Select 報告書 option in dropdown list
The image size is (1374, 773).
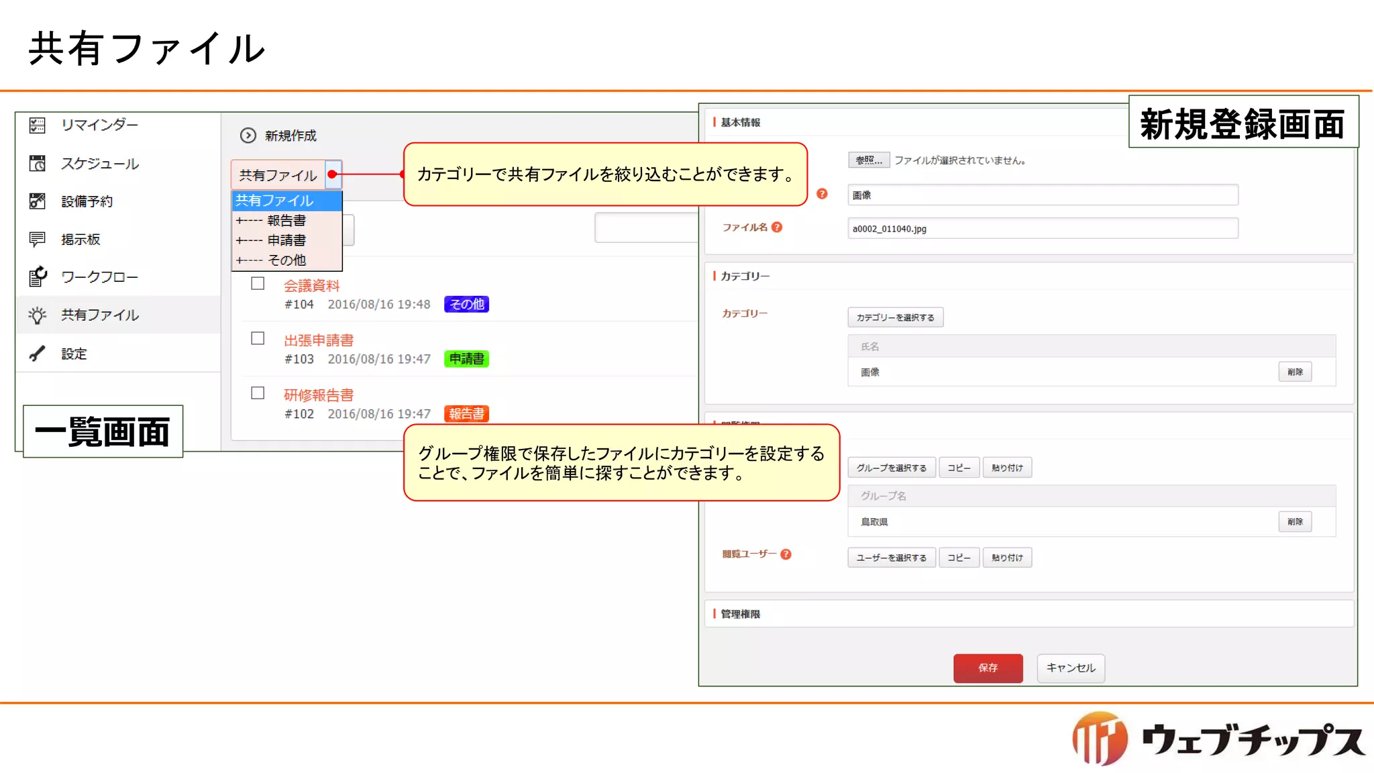pos(287,221)
